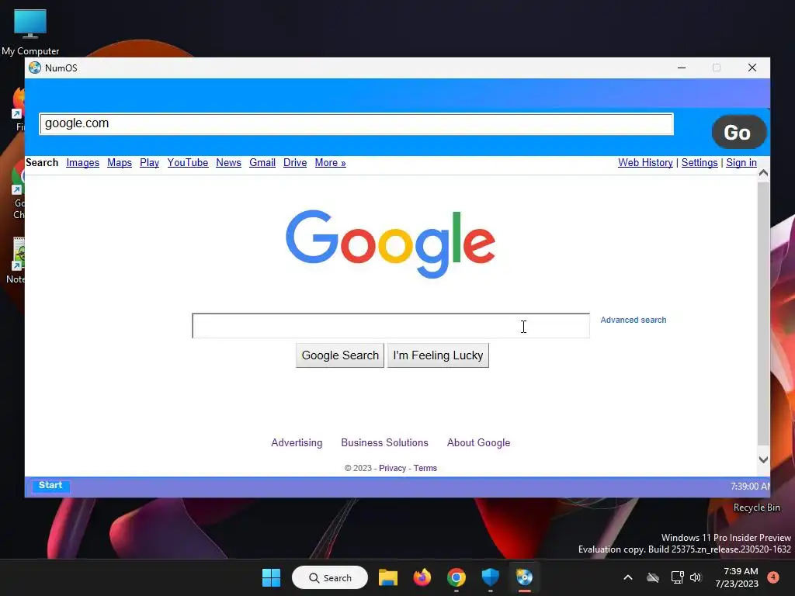795x596 pixels.
Task: Click the bold Search label in Google bar
Action: pos(42,163)
